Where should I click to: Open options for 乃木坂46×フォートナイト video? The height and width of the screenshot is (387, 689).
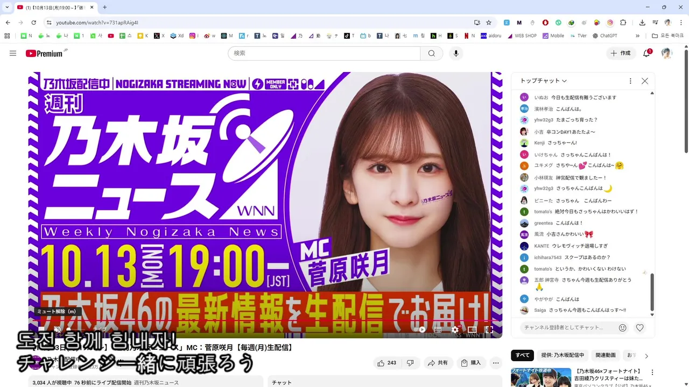click(652, 372)
